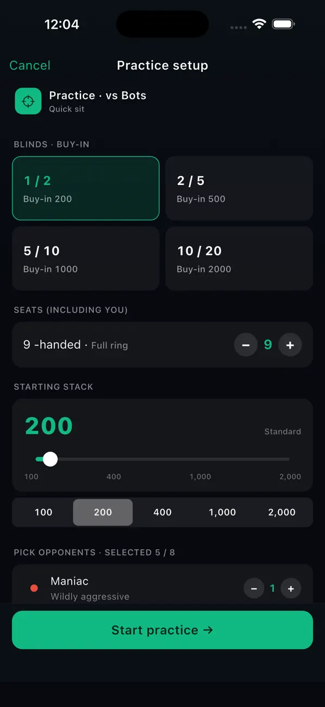Select the 2 / 5 blinds option

(239, 188)
